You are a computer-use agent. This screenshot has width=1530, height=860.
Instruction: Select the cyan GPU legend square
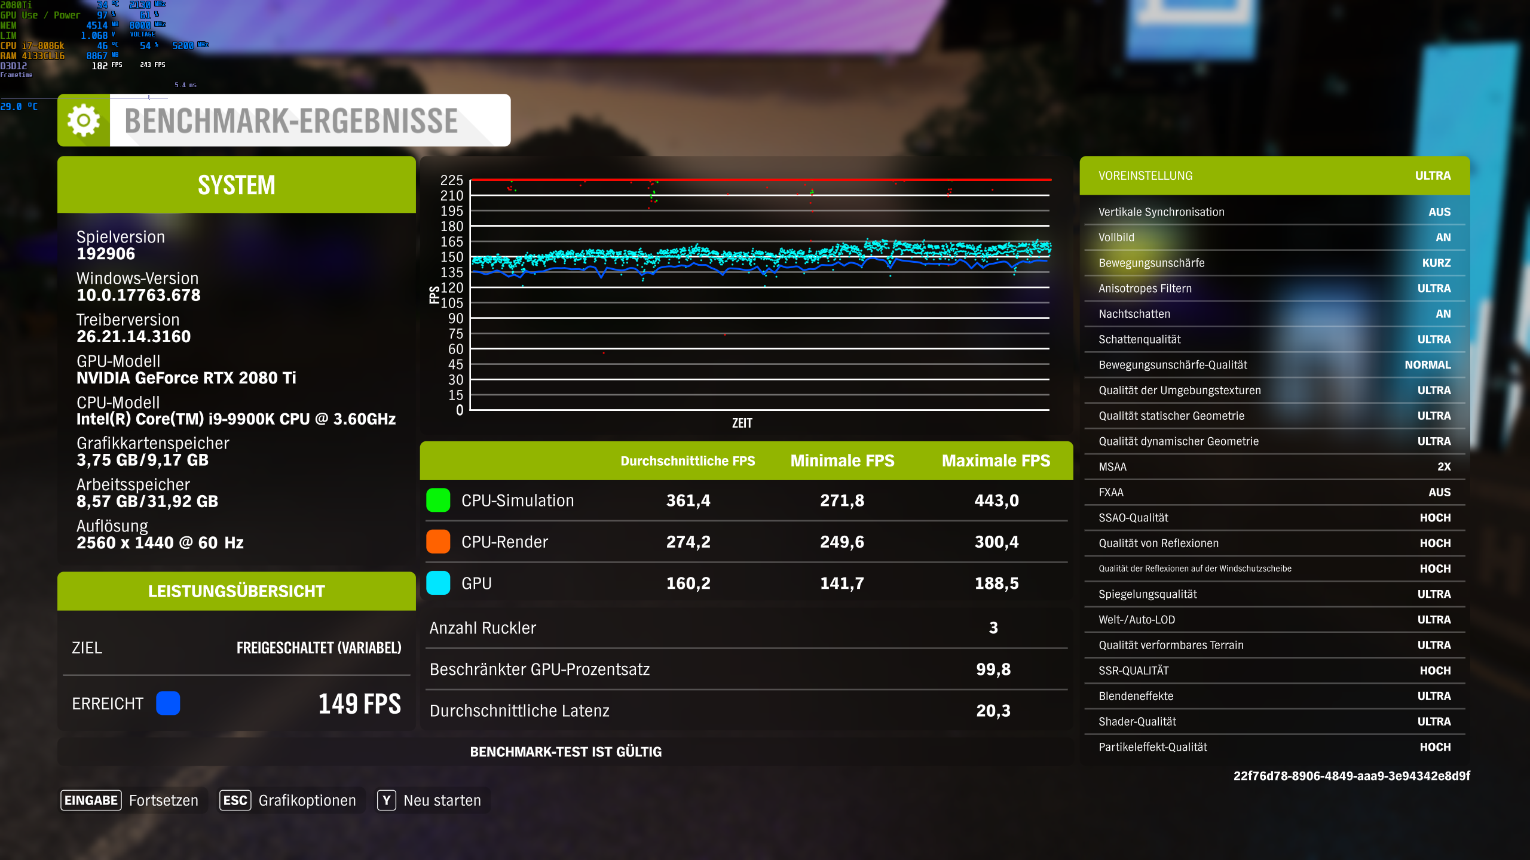click(438, 583)
